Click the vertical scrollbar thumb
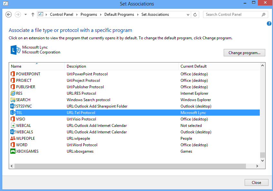273x191 pixels. [x=262, y=155]
